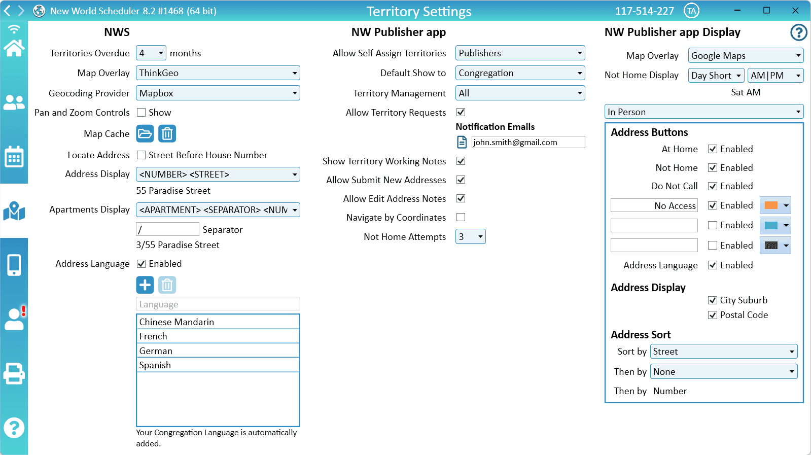Screen dimensions: 811x455
Task: Select French in language list
Action: pyautogui.click(x=218, y=336)
